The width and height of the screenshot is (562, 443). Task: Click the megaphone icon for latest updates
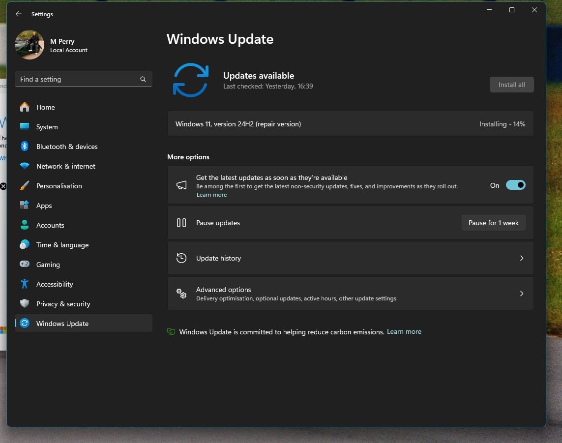[x=181, y=185]
